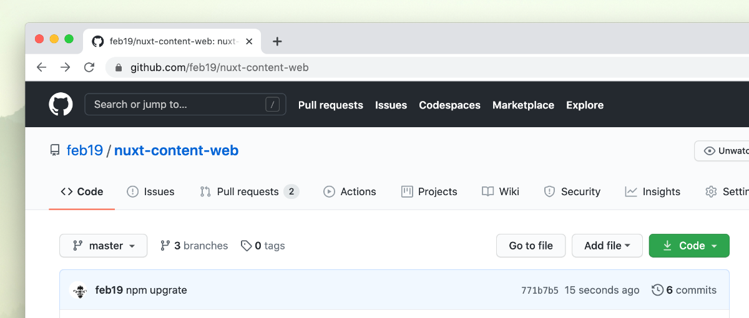Viewport: 749px width, 318px height.
Task: Click the Go to file button
Action: point(531,246)
